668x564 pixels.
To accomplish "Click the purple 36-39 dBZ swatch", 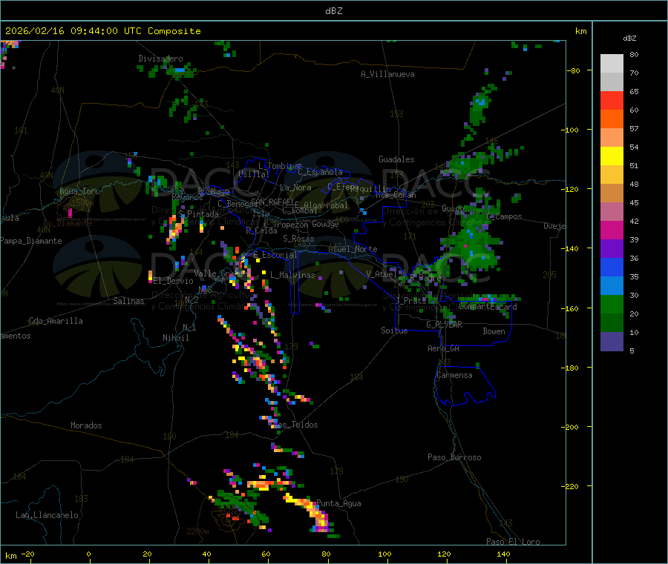I will [x=612, y=249].
